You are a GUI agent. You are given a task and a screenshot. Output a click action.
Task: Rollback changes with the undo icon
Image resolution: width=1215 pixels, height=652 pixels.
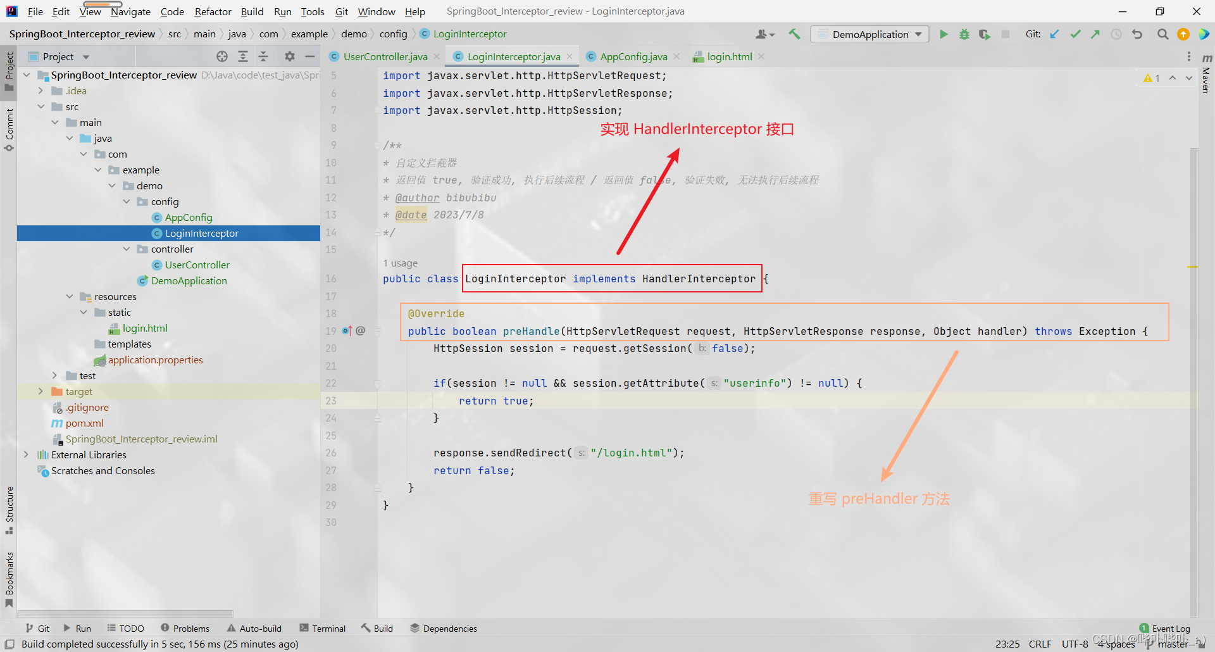1137,34
